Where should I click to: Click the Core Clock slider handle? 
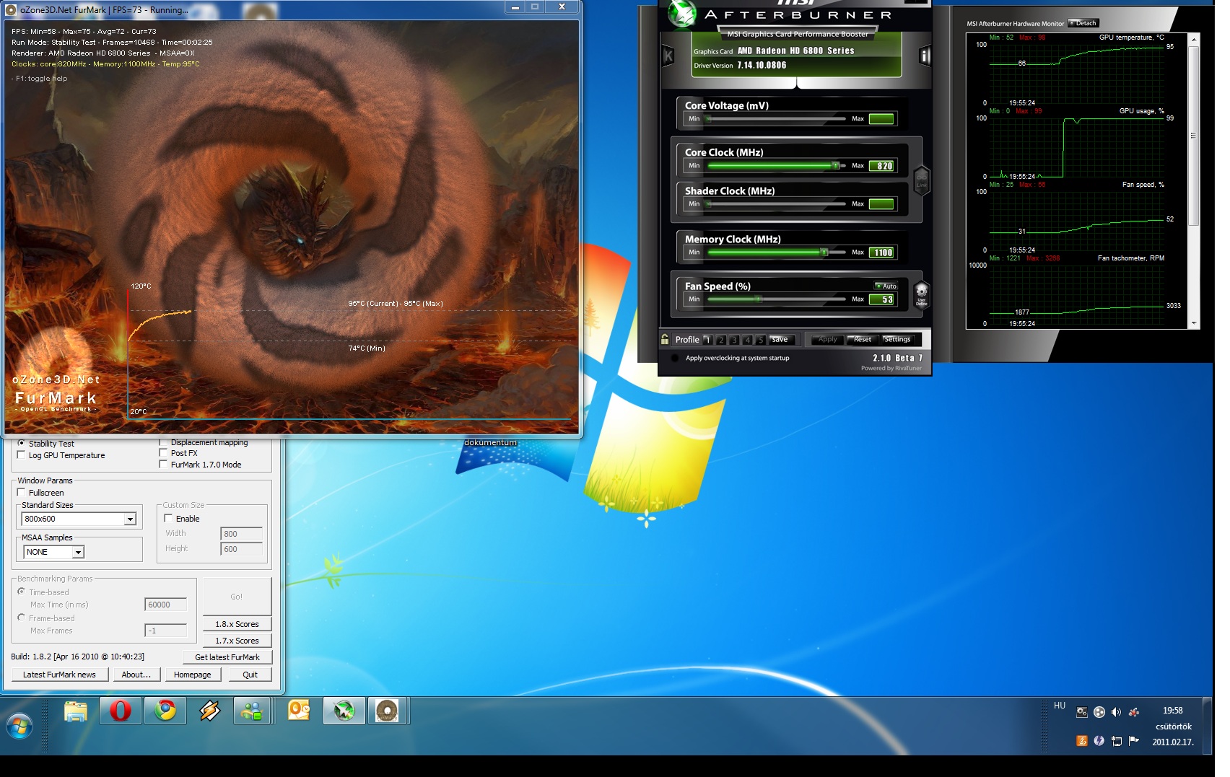tap(835, 165)
